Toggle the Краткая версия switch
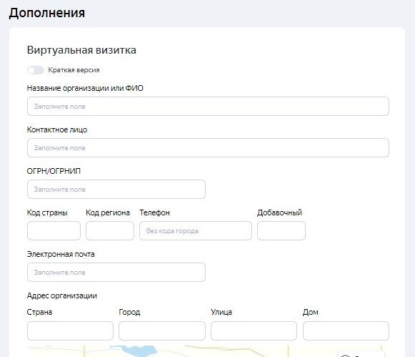Screen dimensions: 415x357 [36, 70]
